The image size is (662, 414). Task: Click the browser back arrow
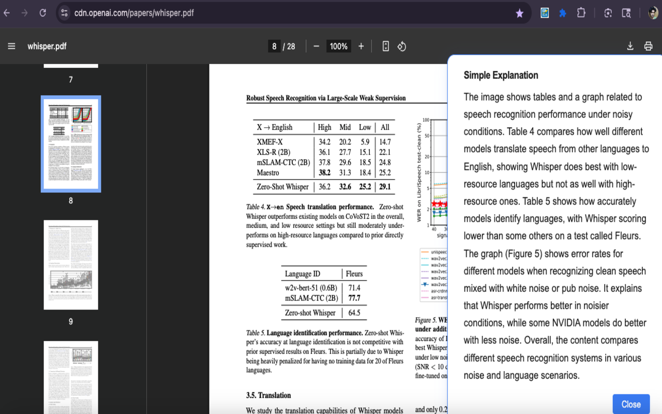7,13
